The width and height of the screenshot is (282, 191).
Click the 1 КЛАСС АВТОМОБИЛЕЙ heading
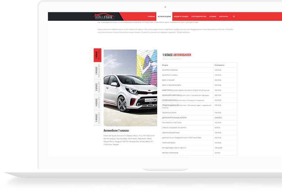[x=177, y=55]
